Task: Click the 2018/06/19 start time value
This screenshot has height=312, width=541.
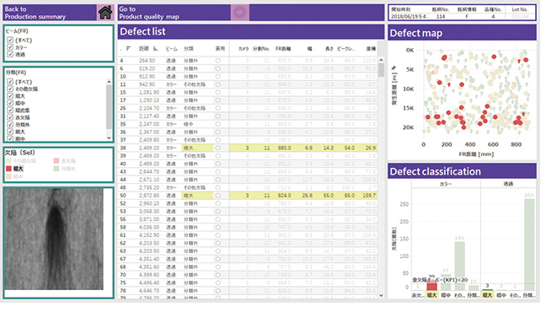Action: pyautogui.click(x=410, y=17)
